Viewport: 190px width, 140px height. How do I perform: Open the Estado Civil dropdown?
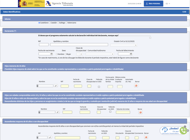click(x=124, y=45)
